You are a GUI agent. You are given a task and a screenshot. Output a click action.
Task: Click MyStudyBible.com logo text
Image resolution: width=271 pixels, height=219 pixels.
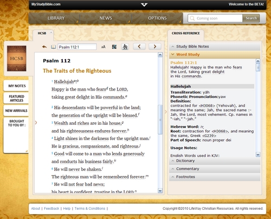click(x=46, y=4)
